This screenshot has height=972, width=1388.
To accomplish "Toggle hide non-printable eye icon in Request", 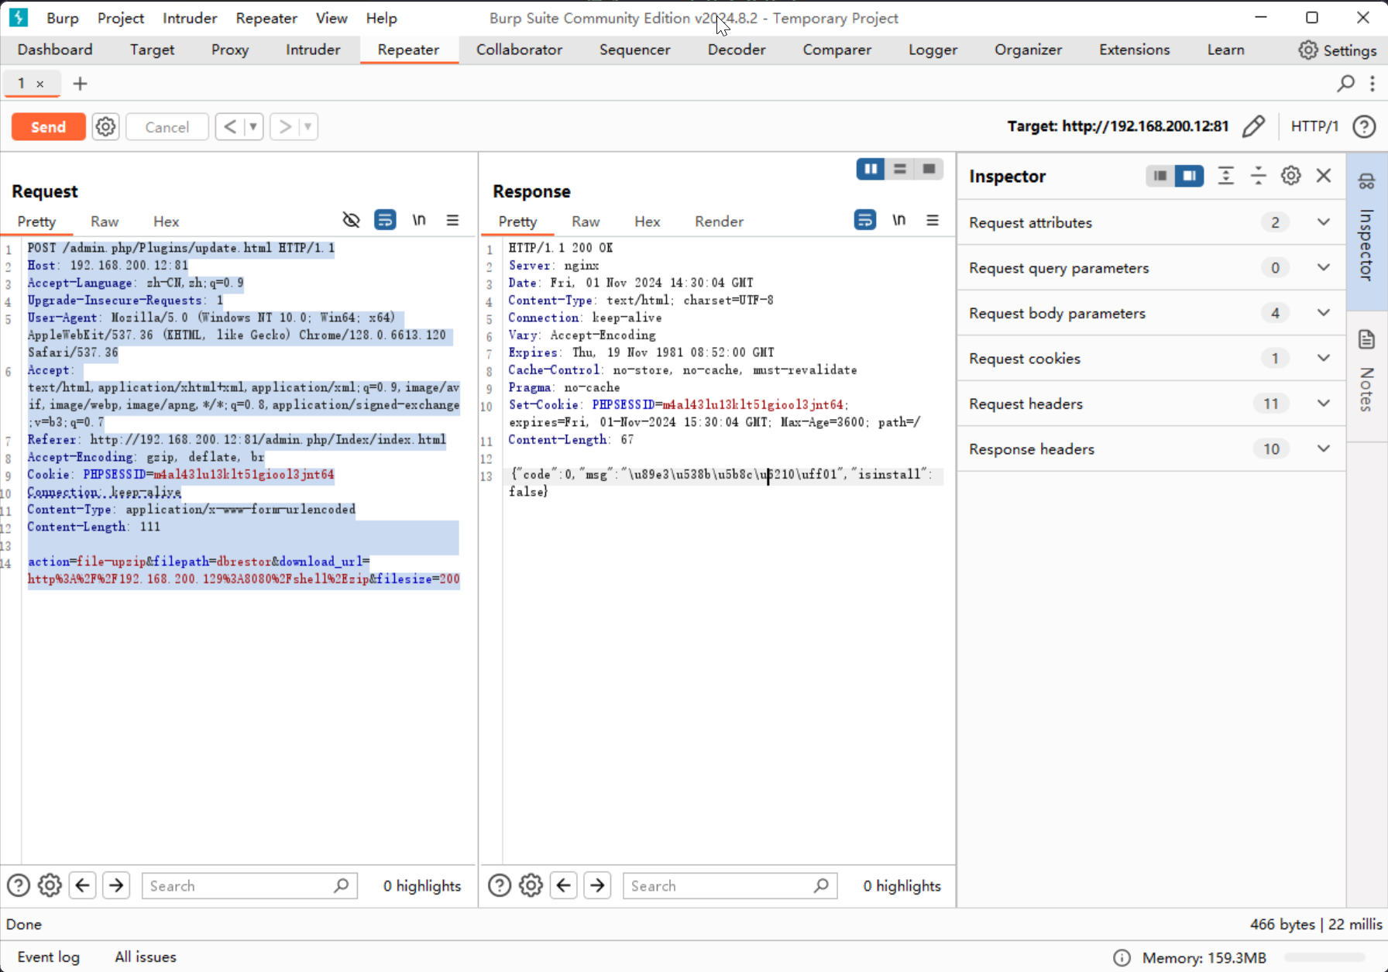I will click(351, 220).
